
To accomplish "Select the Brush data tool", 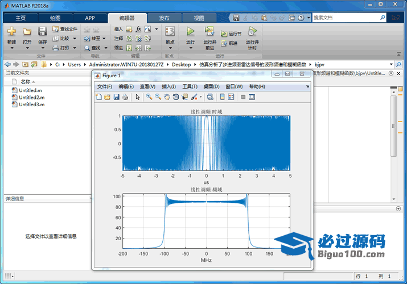I will (x=194, y=97).
